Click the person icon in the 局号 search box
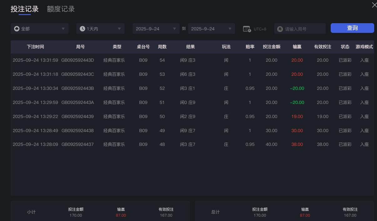Image resolution: width=377 pixels, height=221 pixels. click(x=279, y=28)
